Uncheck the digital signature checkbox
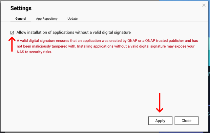210x133 pixels. click(12, 33)
